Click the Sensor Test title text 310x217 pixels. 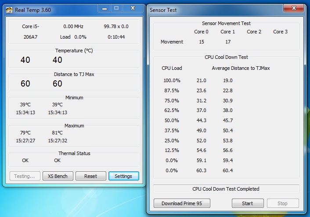pos(163,10)
